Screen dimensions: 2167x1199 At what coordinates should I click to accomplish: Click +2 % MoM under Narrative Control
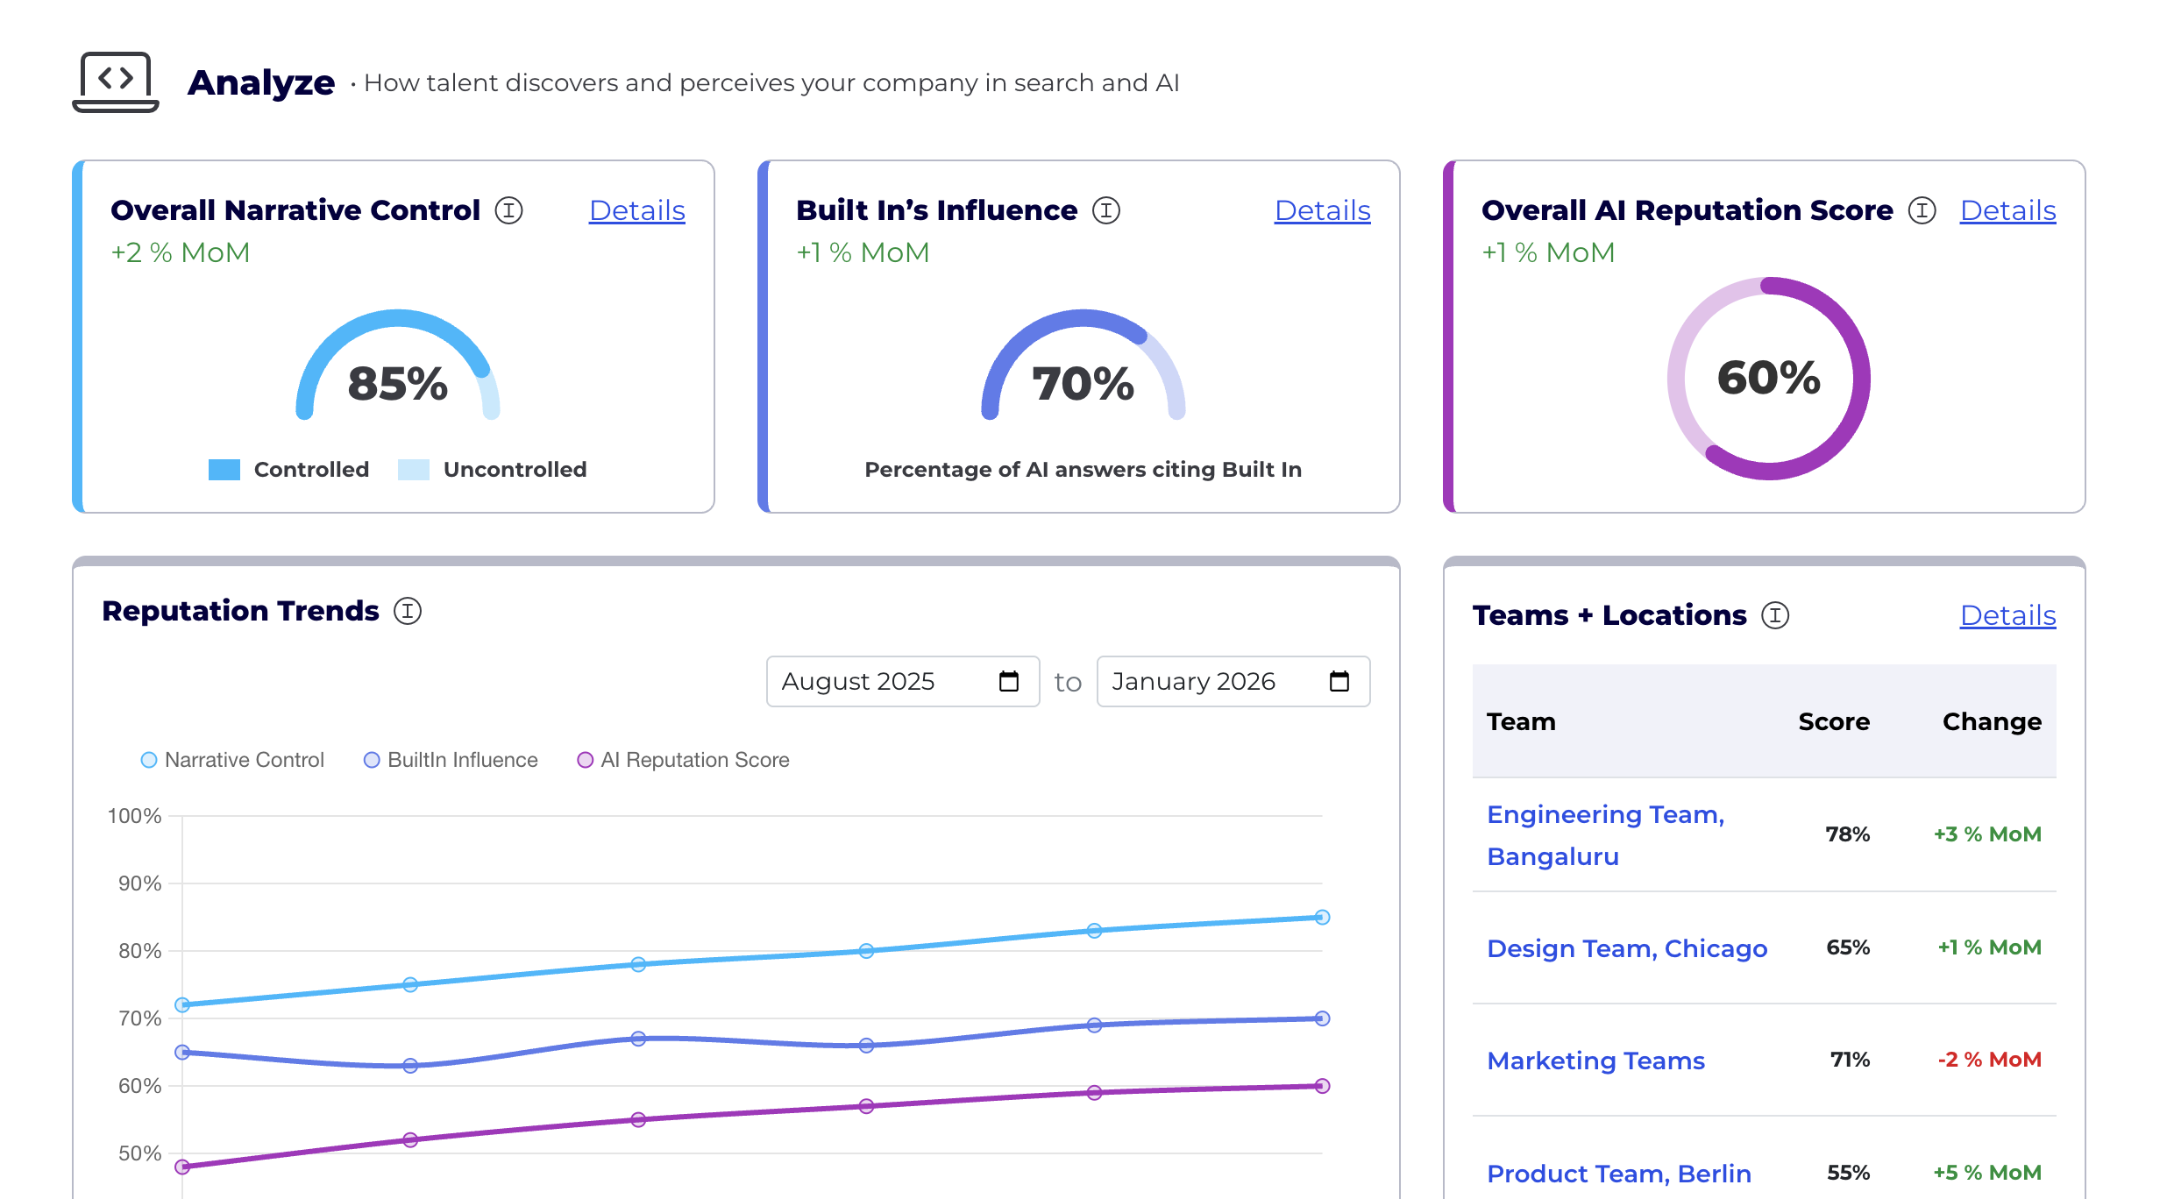click(181, 252)
